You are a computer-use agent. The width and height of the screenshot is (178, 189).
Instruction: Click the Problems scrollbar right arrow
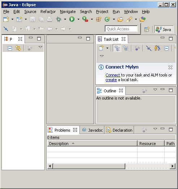pos(173,166)
